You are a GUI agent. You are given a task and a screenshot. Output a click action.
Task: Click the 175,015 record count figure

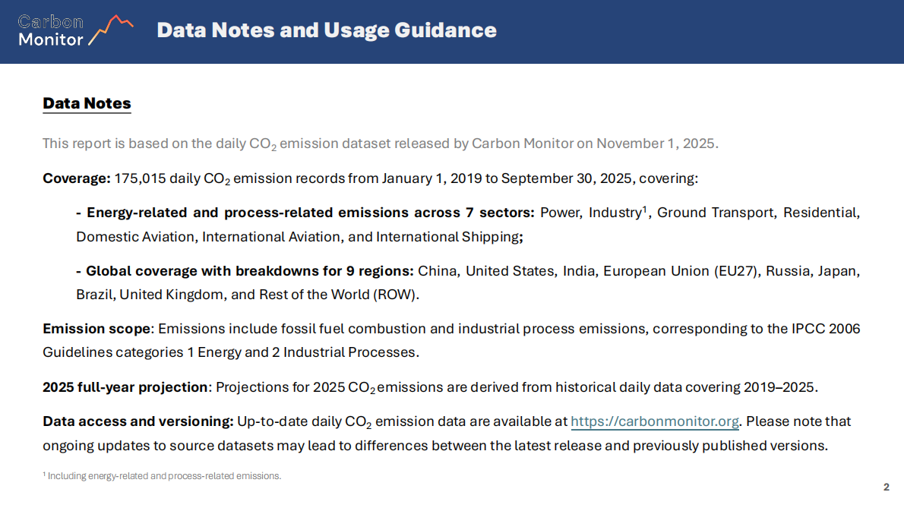[x=141, y=179]
